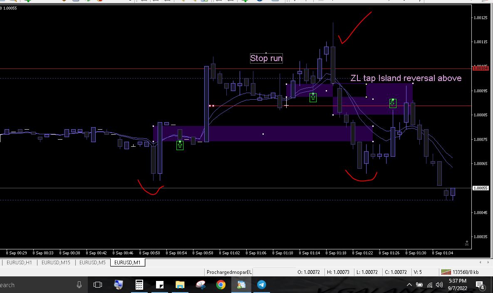Open the clock showing 5:37 PM 9/7/2022

pos(458,285)
